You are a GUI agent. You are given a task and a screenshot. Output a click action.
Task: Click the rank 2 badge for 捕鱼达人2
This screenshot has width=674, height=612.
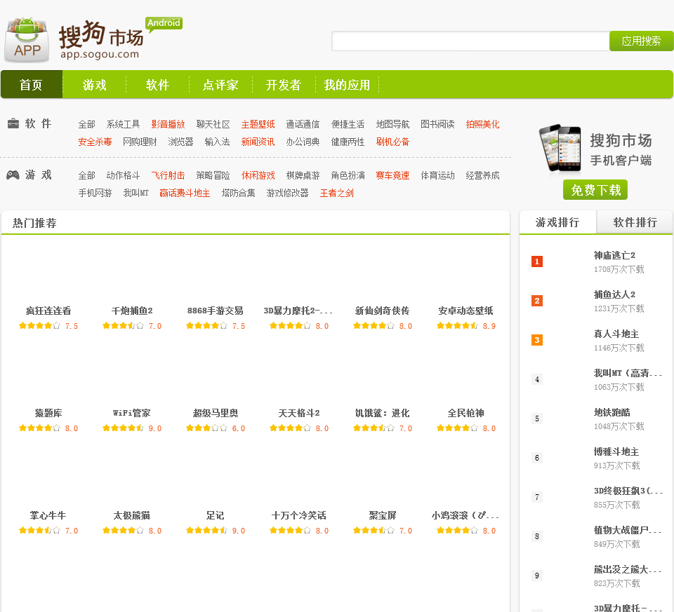(537, 301)
